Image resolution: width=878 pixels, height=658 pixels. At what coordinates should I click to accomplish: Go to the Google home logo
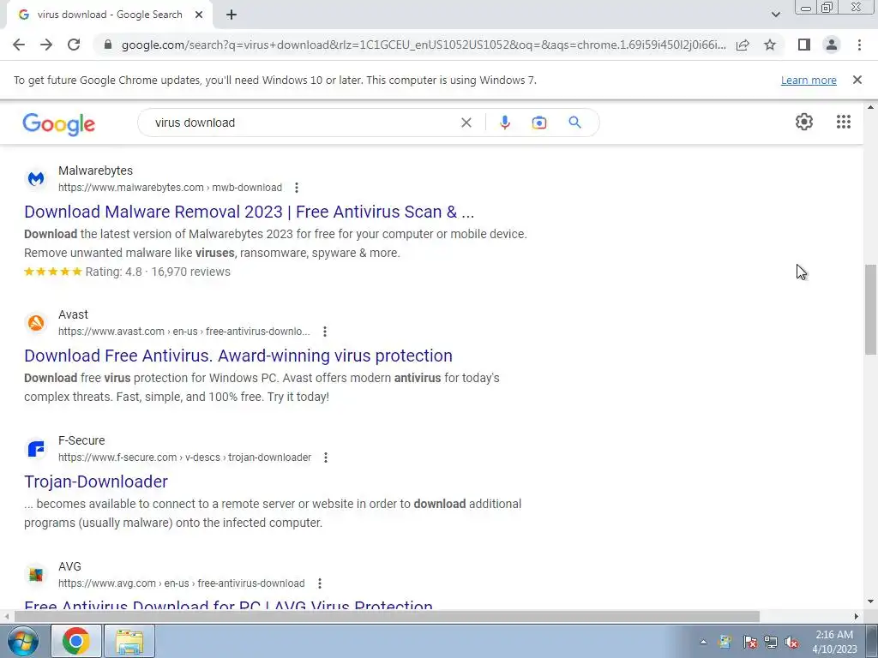(59, 123)
